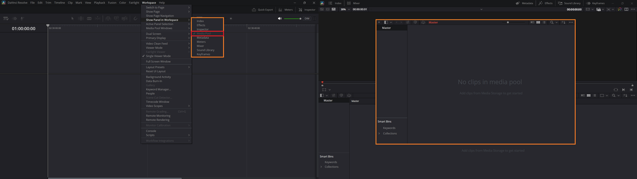Screen dimensions: 637x179
Task: Open the File menu
Action: pos(32,2)
